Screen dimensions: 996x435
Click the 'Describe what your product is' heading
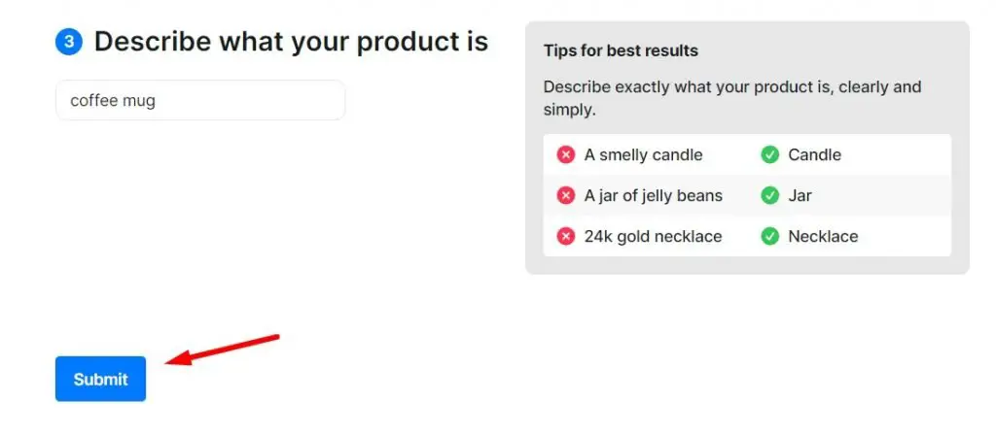(x=291, y=42)
